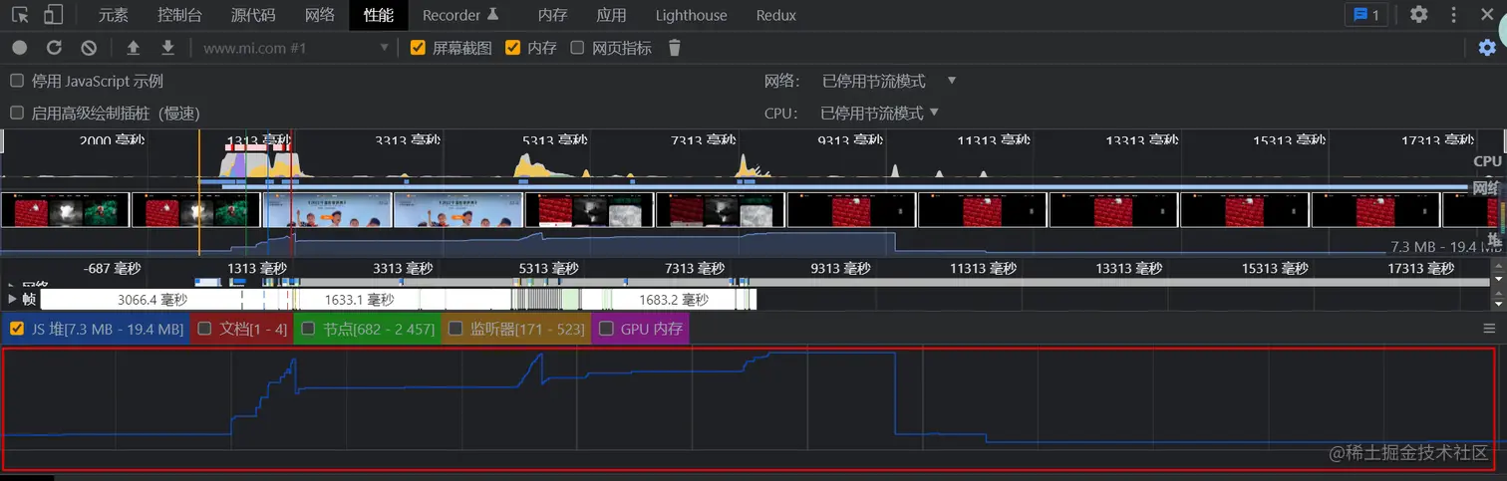
Task: Open the Lighthouse tab
Action: 692,15
